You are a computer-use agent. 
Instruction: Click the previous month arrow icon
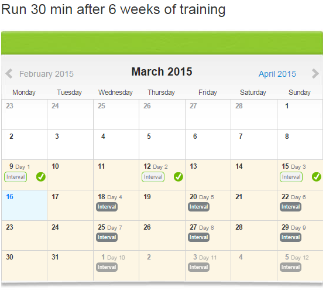pos(9,74)
